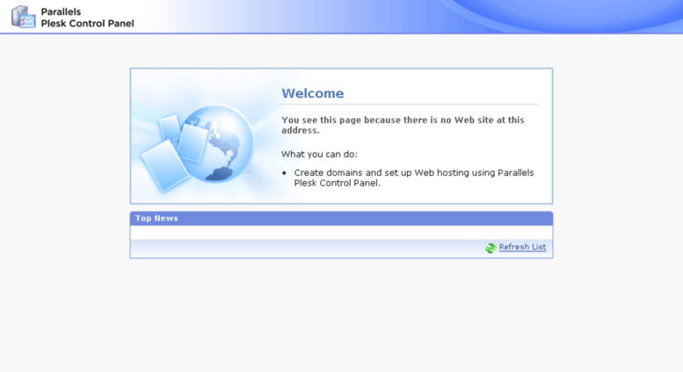The width and height of the screenshot is (683, 372).
Task: Click the Parallels Plesk Control Panel title
Action: 88,18
